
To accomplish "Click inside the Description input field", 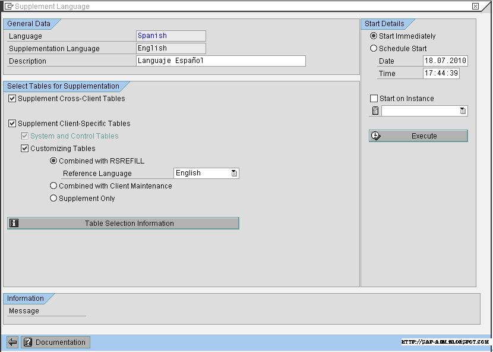I will 220,61.
